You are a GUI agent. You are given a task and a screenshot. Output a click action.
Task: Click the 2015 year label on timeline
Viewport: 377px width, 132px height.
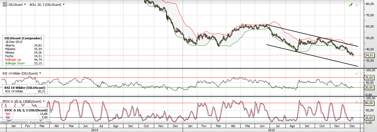click(x=271, y=130)
